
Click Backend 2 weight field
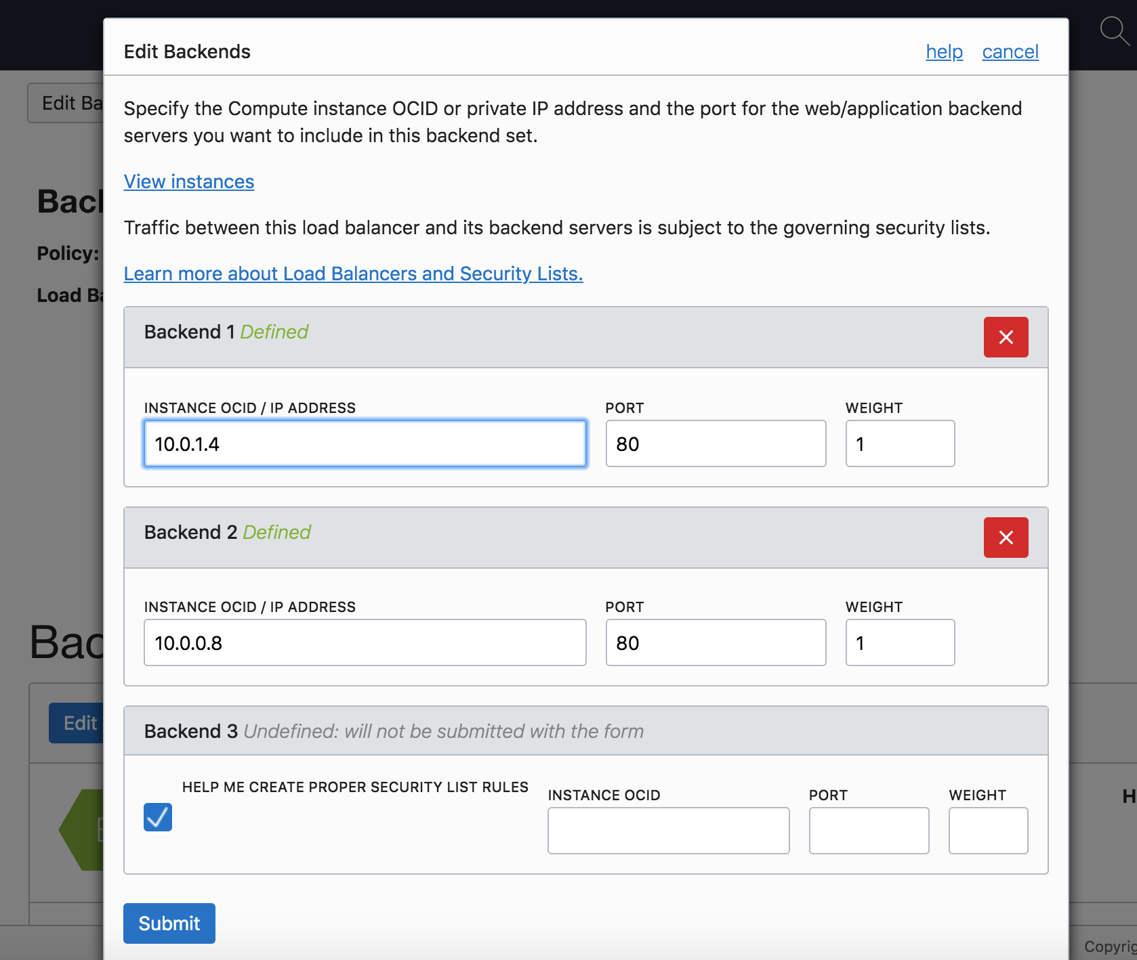(x=900, y=643)
